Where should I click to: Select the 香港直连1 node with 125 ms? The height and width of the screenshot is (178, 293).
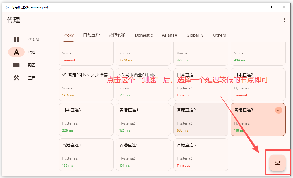pos(143,119)
